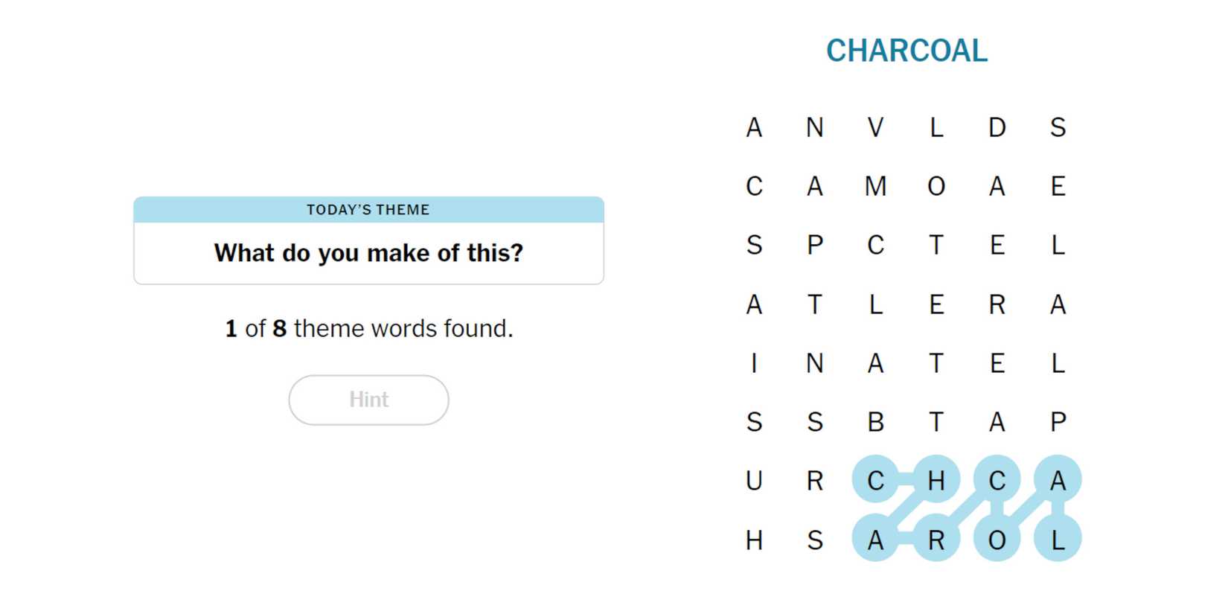The height and width of the screenshot is (614, 1228).
Task: Select the letter I tile
Action: tap(754, 363)
